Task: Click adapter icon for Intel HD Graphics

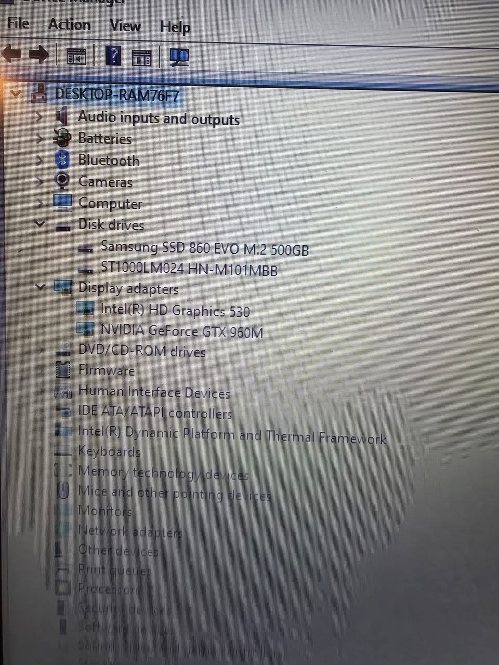Action: (85, 309)
